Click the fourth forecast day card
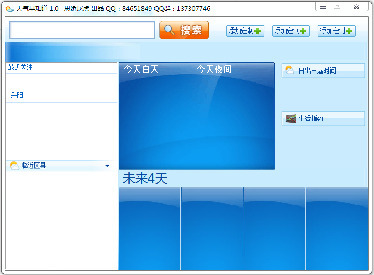The width and height of the screenshot is (374, 275). pos(337,228)
